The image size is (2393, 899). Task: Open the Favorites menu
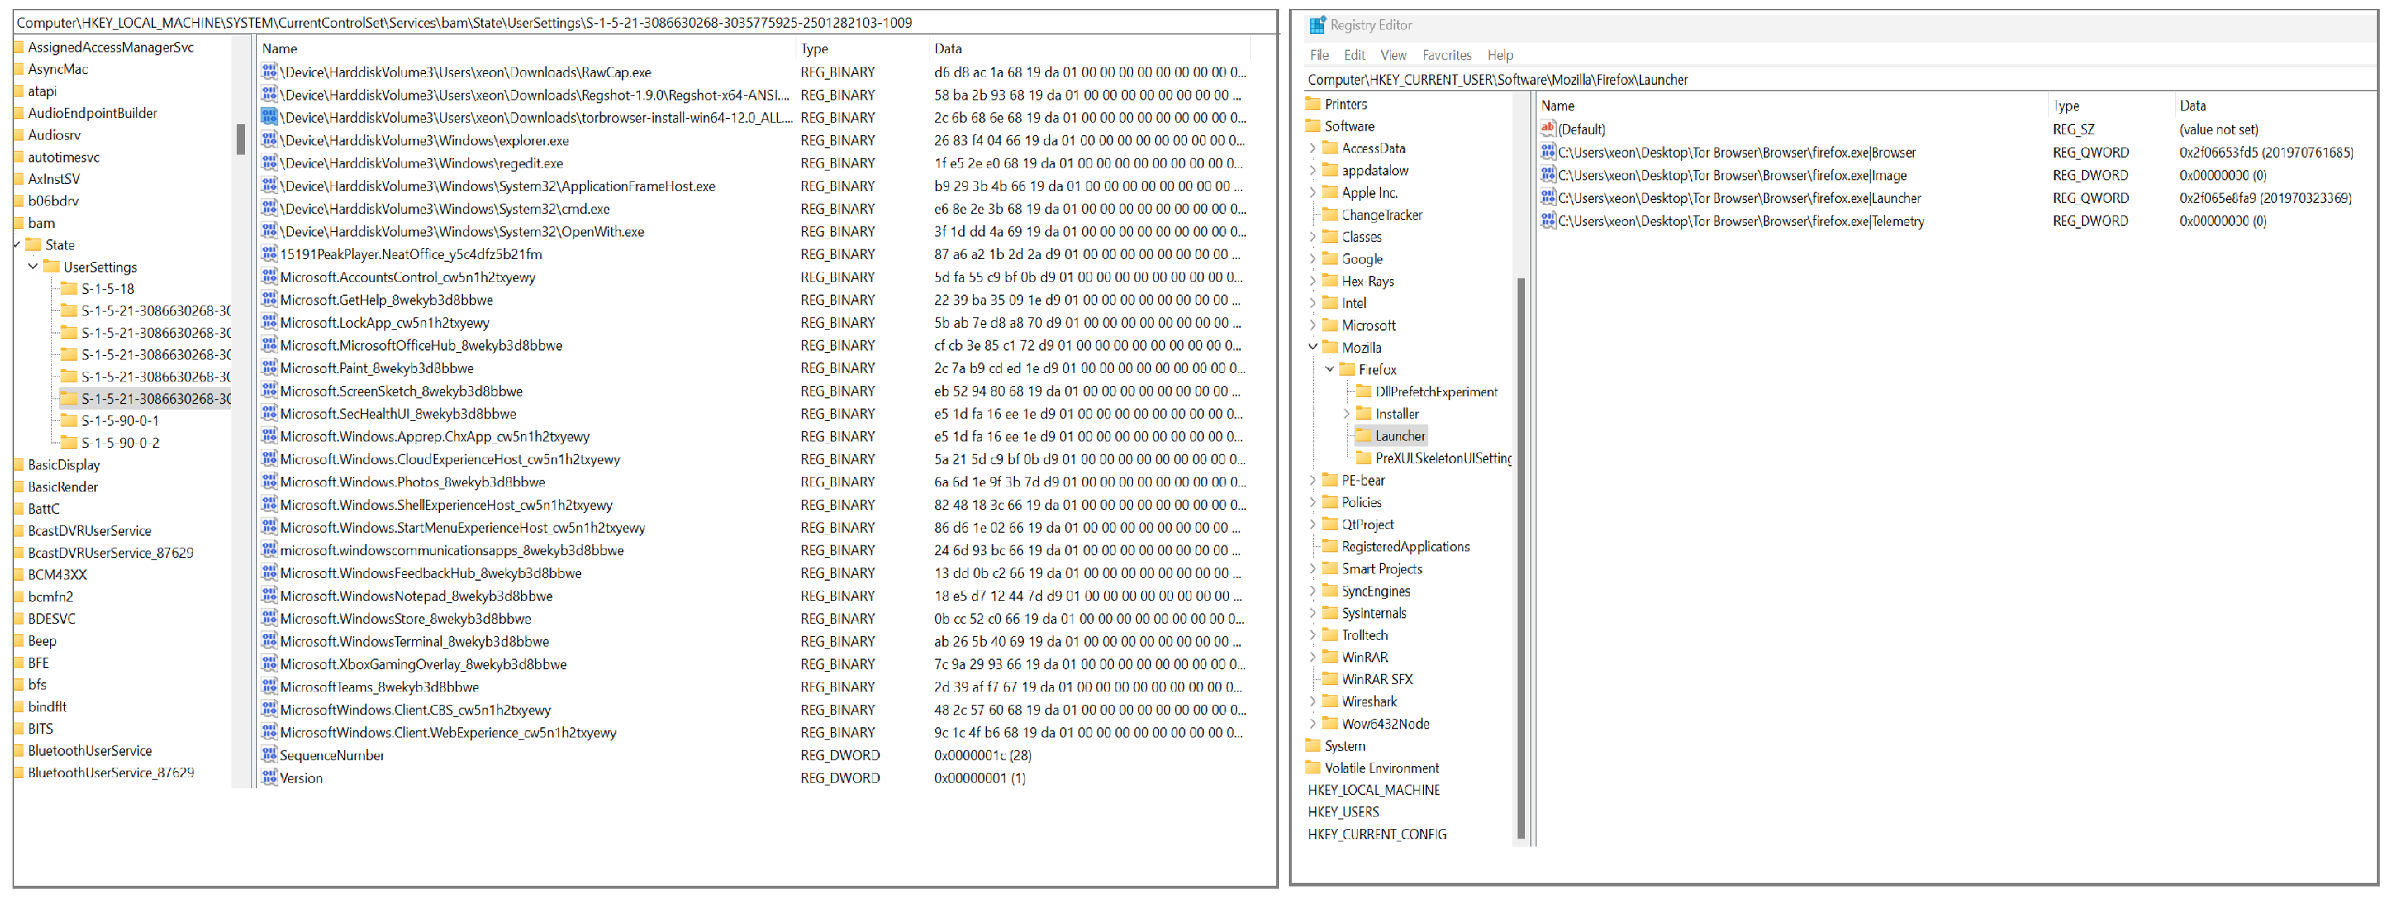1447,55
